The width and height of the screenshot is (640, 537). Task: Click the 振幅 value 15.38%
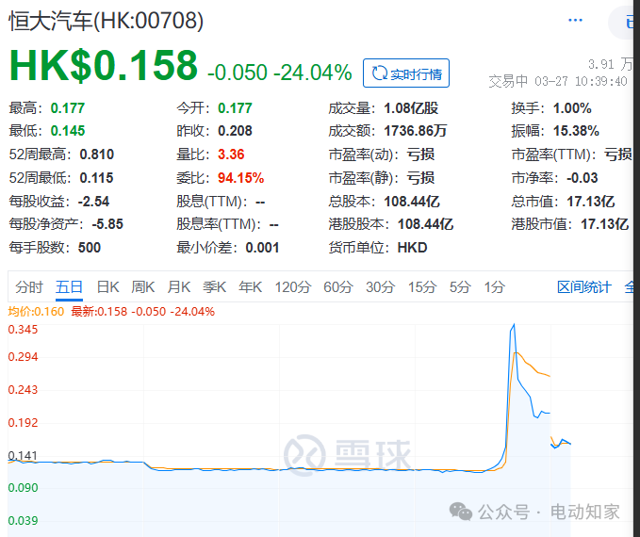576,131
